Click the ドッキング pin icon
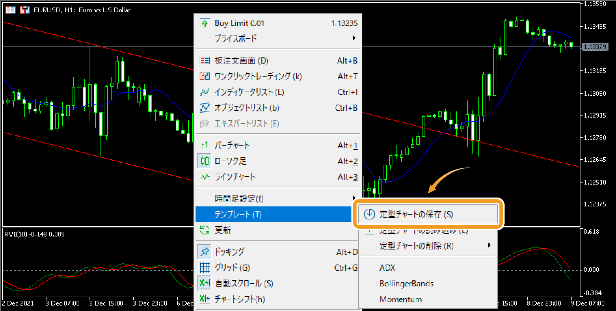Screen dimensions: 616x311 click(205, 252)
